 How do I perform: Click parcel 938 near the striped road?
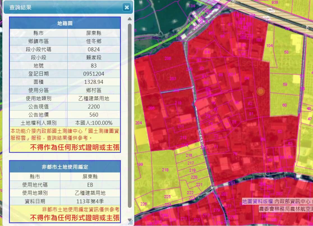pos(275,3)
